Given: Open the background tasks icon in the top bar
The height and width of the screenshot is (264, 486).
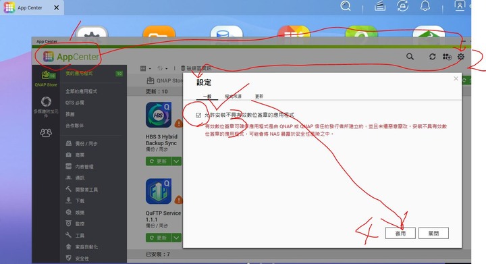Looking at the screenshot, I should click(x=379, y=6).
